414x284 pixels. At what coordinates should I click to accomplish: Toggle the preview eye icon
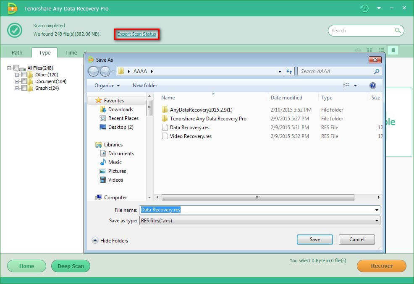pos(358,50)
